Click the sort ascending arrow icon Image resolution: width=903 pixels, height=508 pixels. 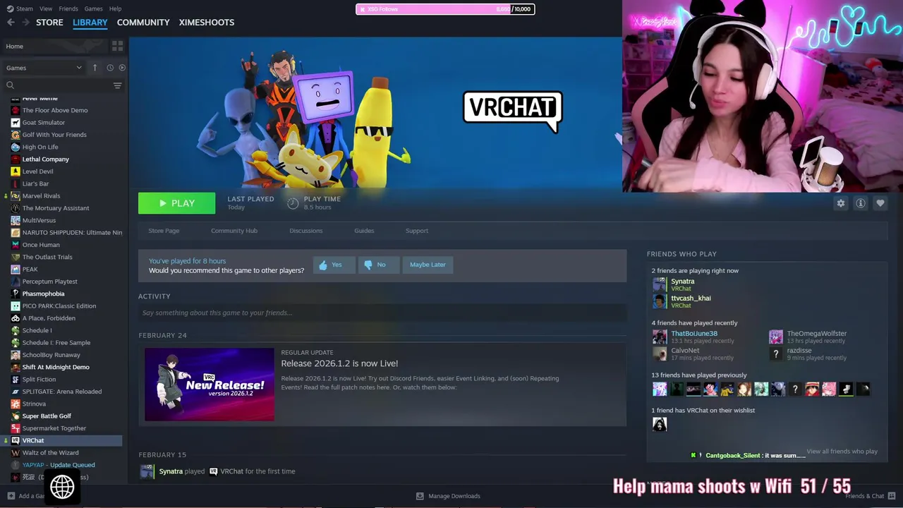(x=95, y=68)
